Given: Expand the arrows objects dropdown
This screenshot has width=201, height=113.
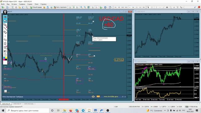Looking at the screenshot, I should tap(183, 7).
